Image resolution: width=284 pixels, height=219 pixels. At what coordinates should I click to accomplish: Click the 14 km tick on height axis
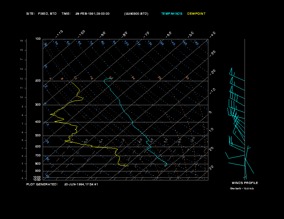pos(22,59)
